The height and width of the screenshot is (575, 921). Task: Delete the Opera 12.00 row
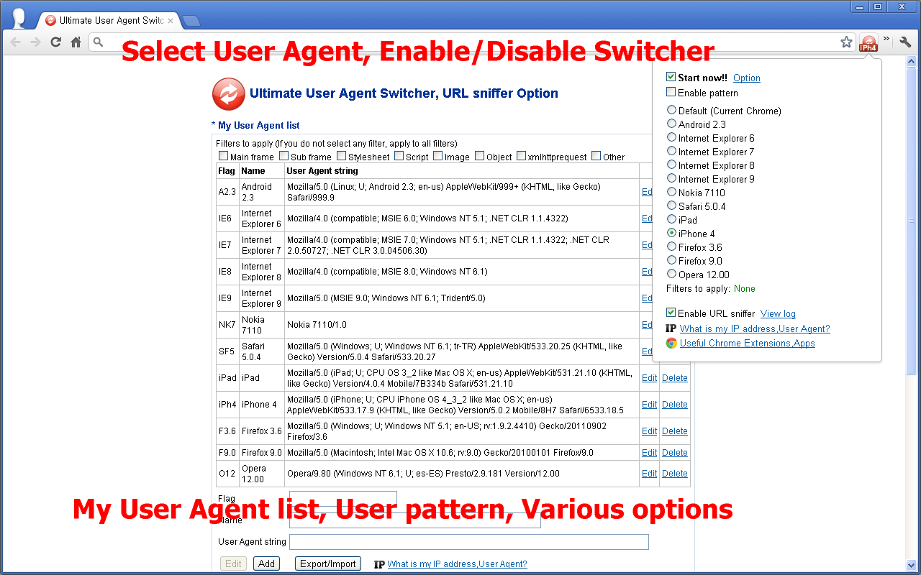(x=675, y=474)
